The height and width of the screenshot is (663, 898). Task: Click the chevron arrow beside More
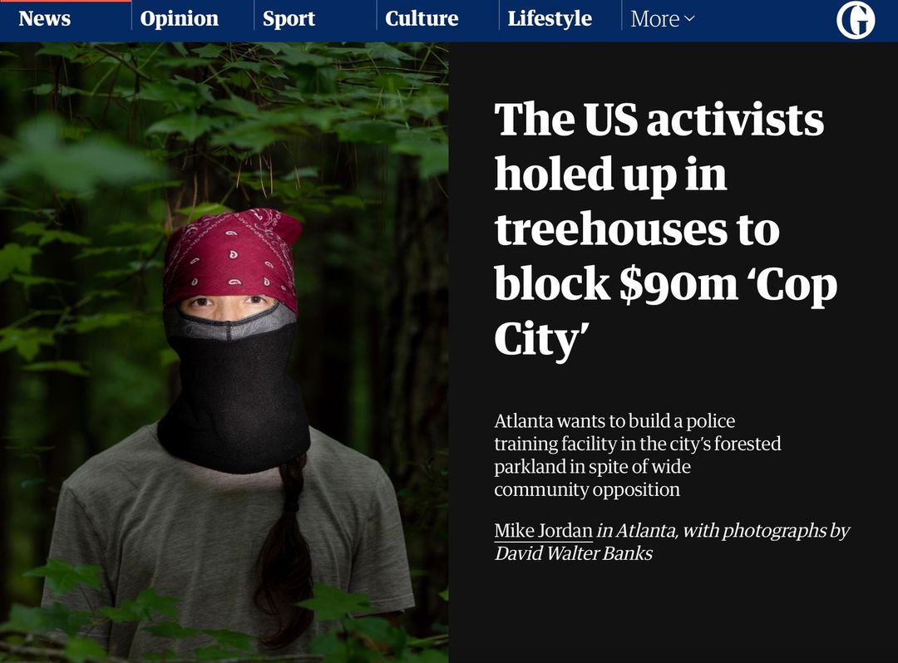click(x=689, y=19)
